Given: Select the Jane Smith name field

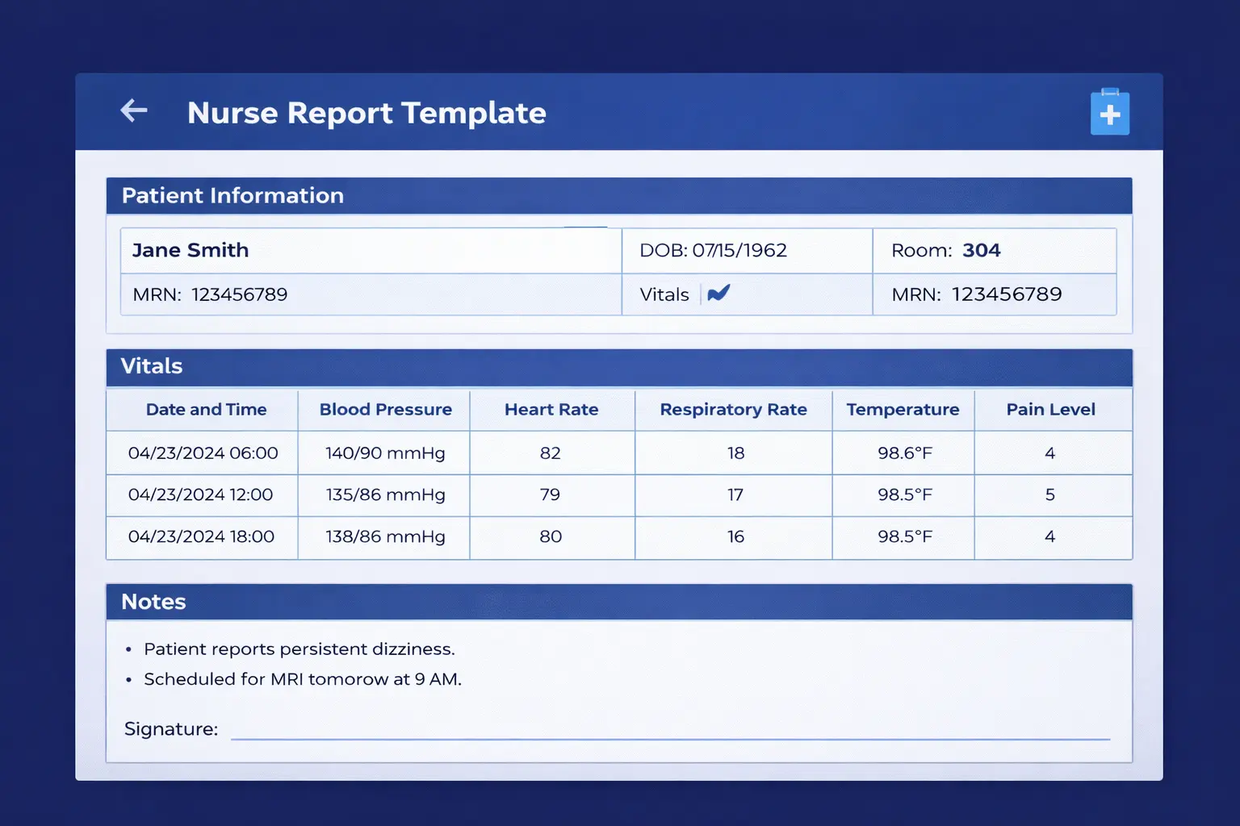Looking at the screenshot, I should 191,250.
